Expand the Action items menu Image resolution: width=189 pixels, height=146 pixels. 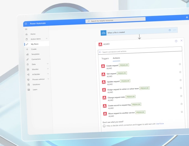[47, 39]
